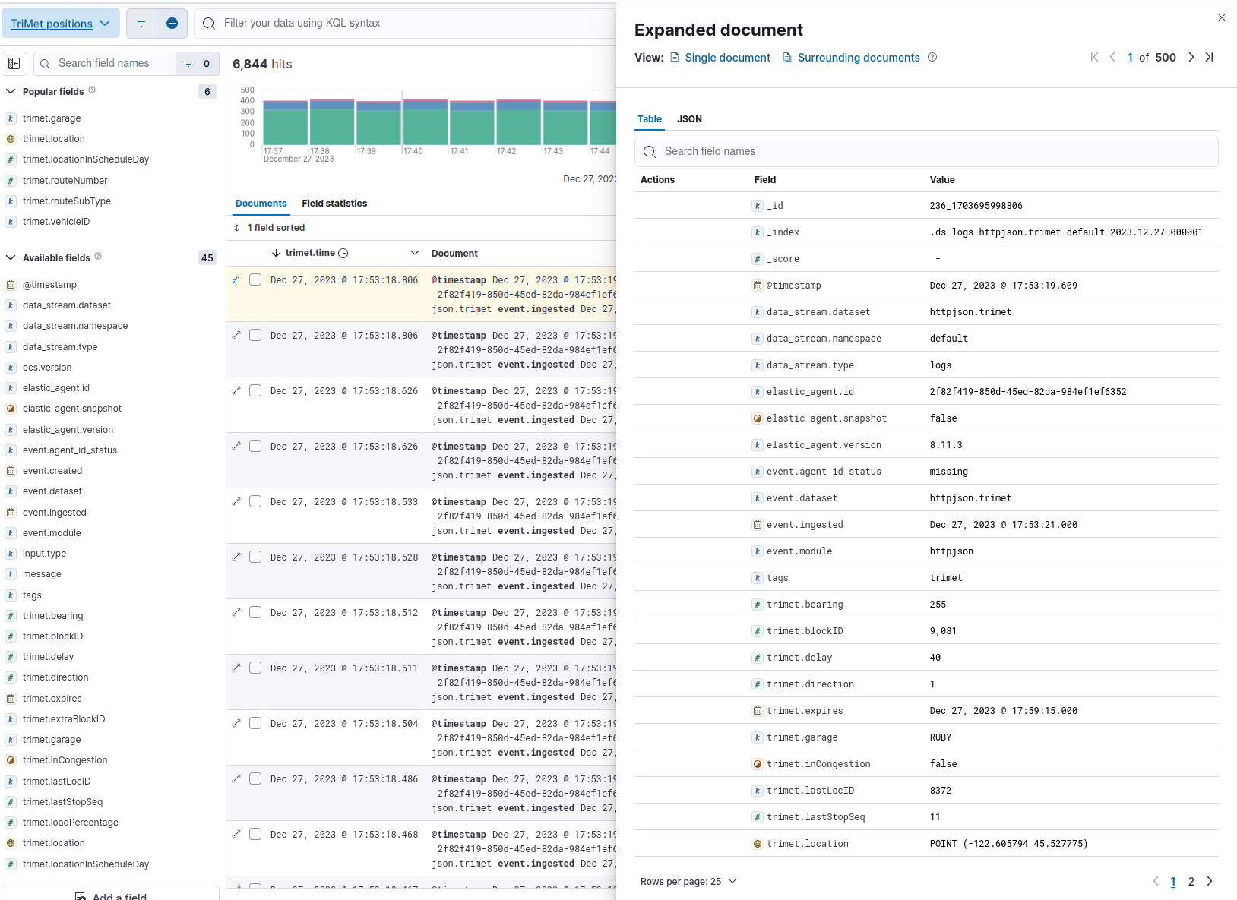
Task: Click the KQL query filter input
Action: pyautogui.click(x=410, y=24)
